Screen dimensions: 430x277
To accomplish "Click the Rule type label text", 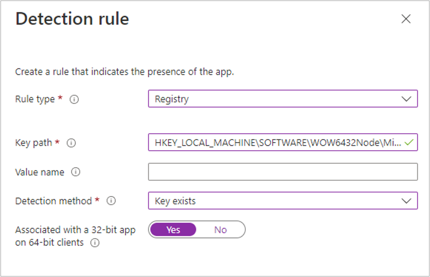I will [x=35, y=99].
